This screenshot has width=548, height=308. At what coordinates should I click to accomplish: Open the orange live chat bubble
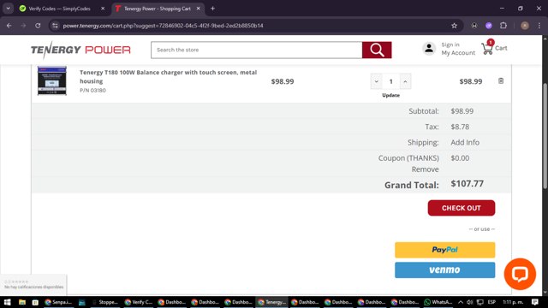(x=520, y=274)
